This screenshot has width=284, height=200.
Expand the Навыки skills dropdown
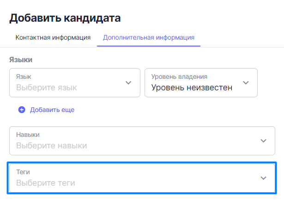coord(142,141)
